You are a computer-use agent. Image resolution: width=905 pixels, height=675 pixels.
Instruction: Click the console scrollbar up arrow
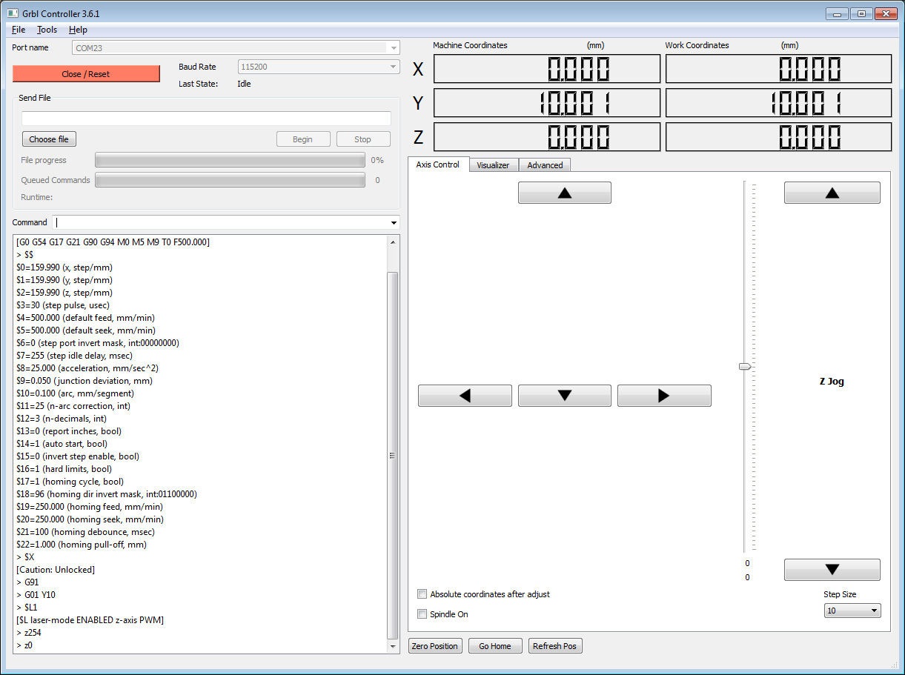click(x=393, y=242)
